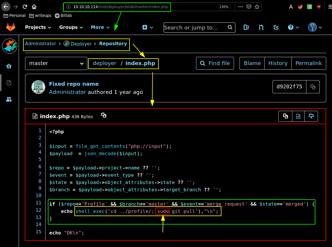Click the Blame button
The height and width of the screenshot is (247, 332).
(252, 63)
